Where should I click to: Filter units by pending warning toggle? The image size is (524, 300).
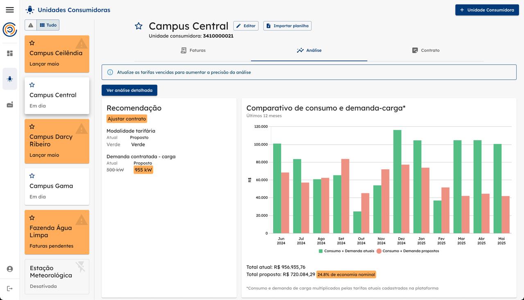(x=31, y=25)
